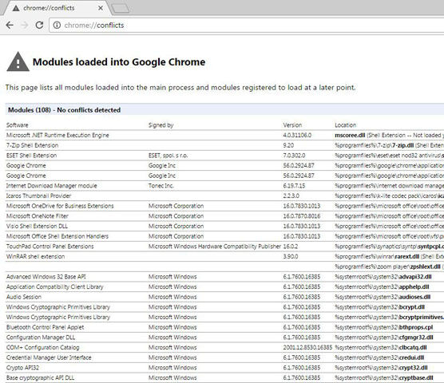Click the 'Software' column header

pyautogui.click(x=18, y=125)
